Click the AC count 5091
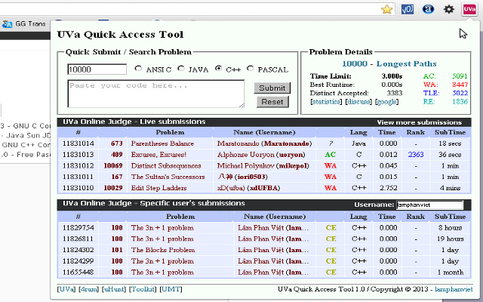 (460, 76)
